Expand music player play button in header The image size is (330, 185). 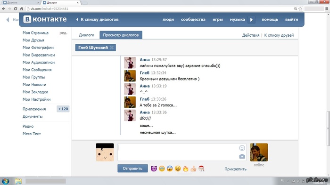[251, 20]
